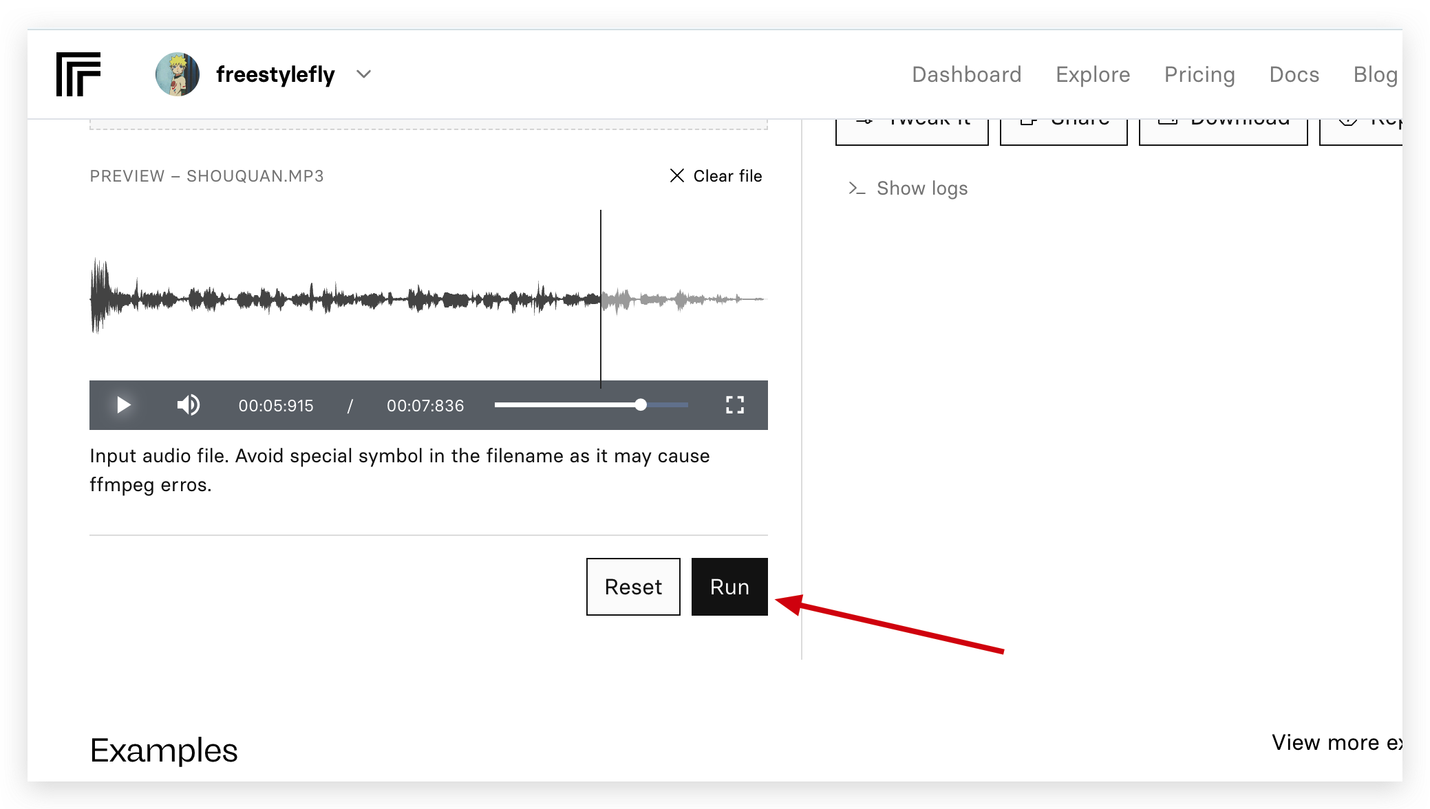The width and height of the screenshot is (1430, 809).
Task: Click the audio seek slider handle
Action: (641, 405)
